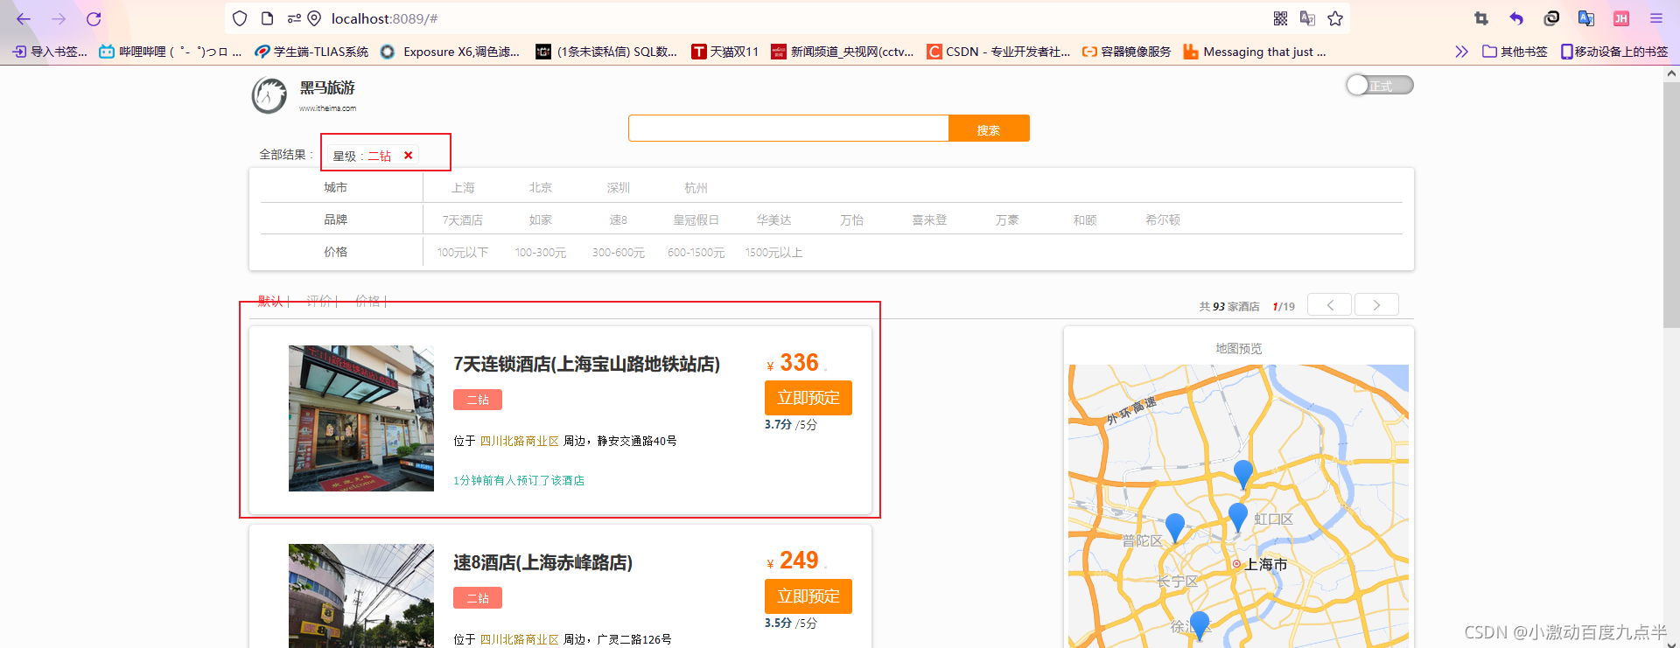The image size is (1680, 648).
Task: Go to previous results page arrow
Action: click(1330, 304)
